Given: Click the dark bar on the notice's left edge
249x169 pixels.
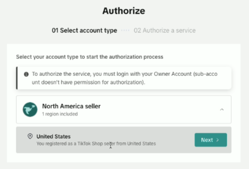Looking at the screenshot, I should click(x=17, y=78).
